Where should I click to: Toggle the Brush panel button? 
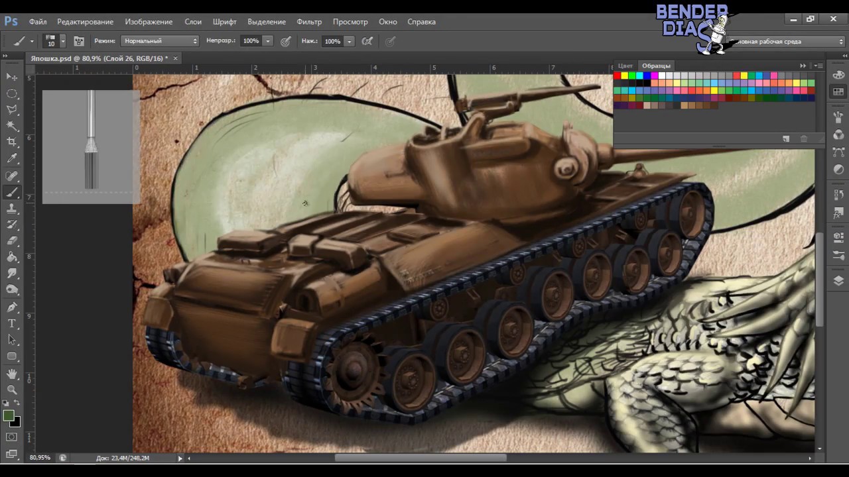(79, 41)
